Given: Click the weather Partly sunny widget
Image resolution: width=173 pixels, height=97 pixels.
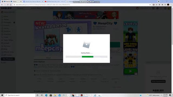Looking at the screenshot, I should coord(153,95).
